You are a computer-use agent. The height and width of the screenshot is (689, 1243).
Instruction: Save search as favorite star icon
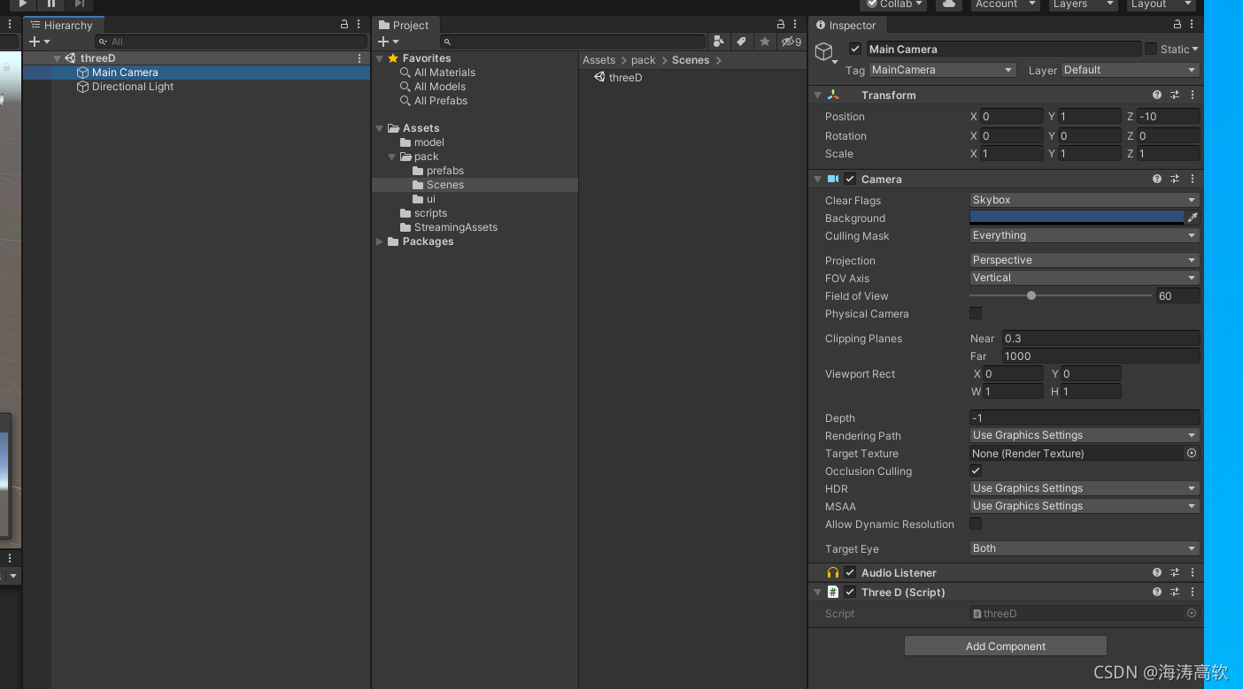point(765,42)
